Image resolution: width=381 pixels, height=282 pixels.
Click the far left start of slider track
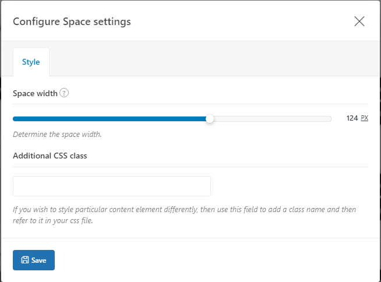(x=15, y=119)
